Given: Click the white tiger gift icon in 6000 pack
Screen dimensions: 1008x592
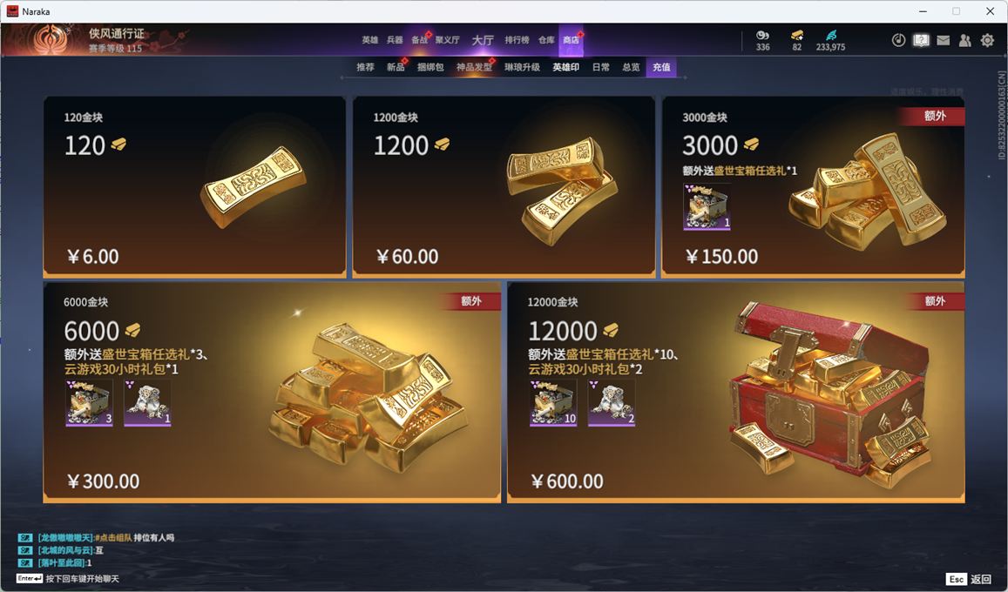Looking at the screenshot, I should (147, 402).
